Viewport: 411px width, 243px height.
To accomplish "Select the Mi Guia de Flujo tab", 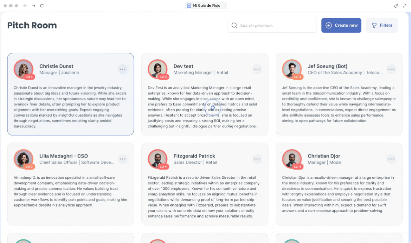I will pyautogui.click(x=206, y=6).
